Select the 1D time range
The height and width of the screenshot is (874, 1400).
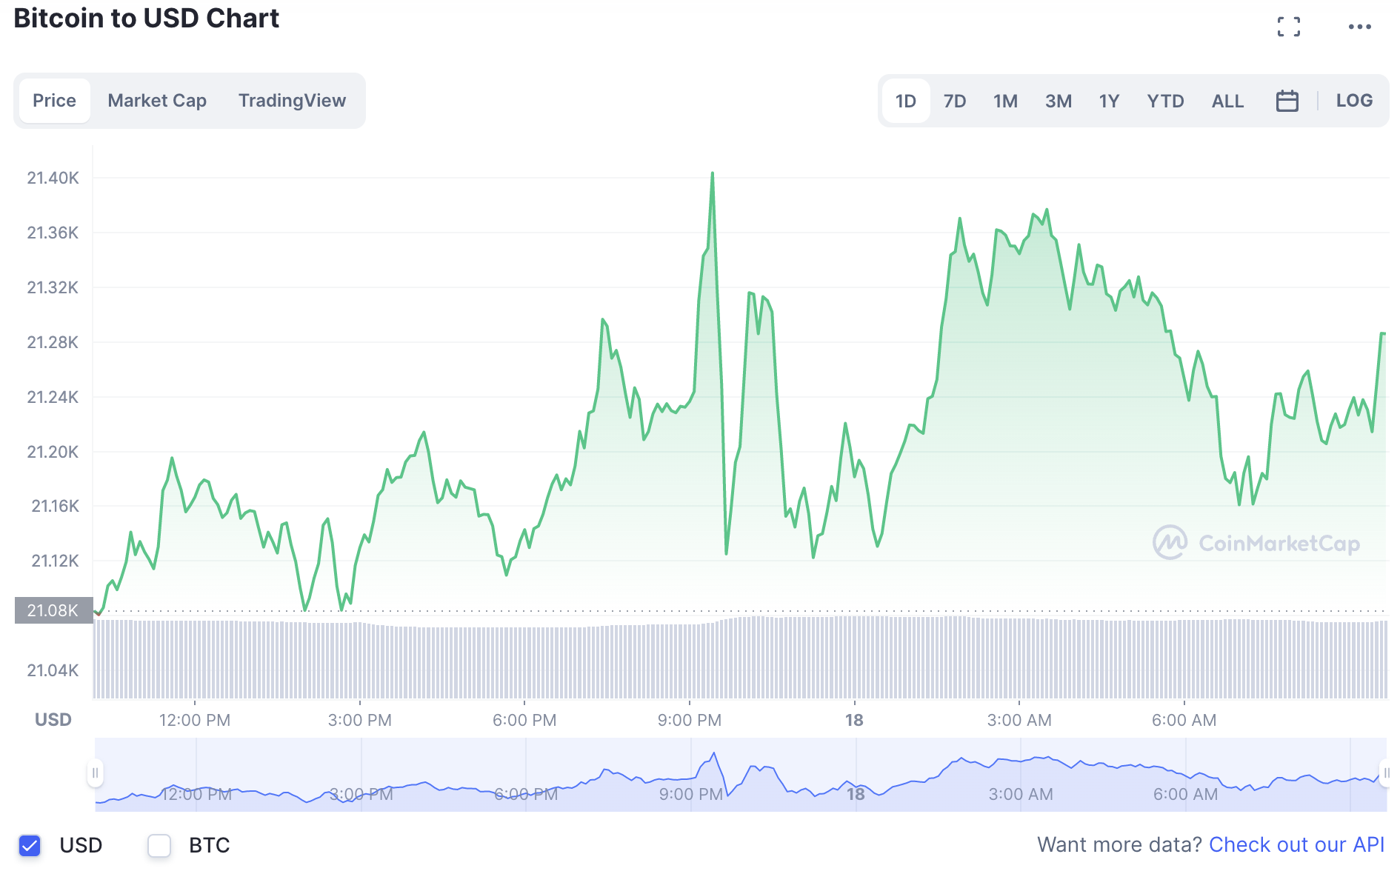click(905, 101)
